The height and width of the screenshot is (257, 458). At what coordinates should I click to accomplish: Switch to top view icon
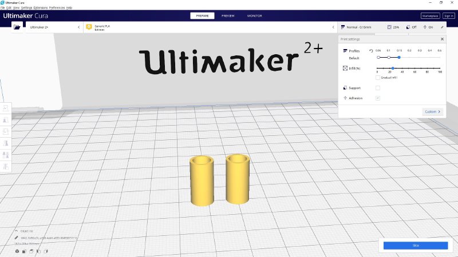tap(31, 251)
